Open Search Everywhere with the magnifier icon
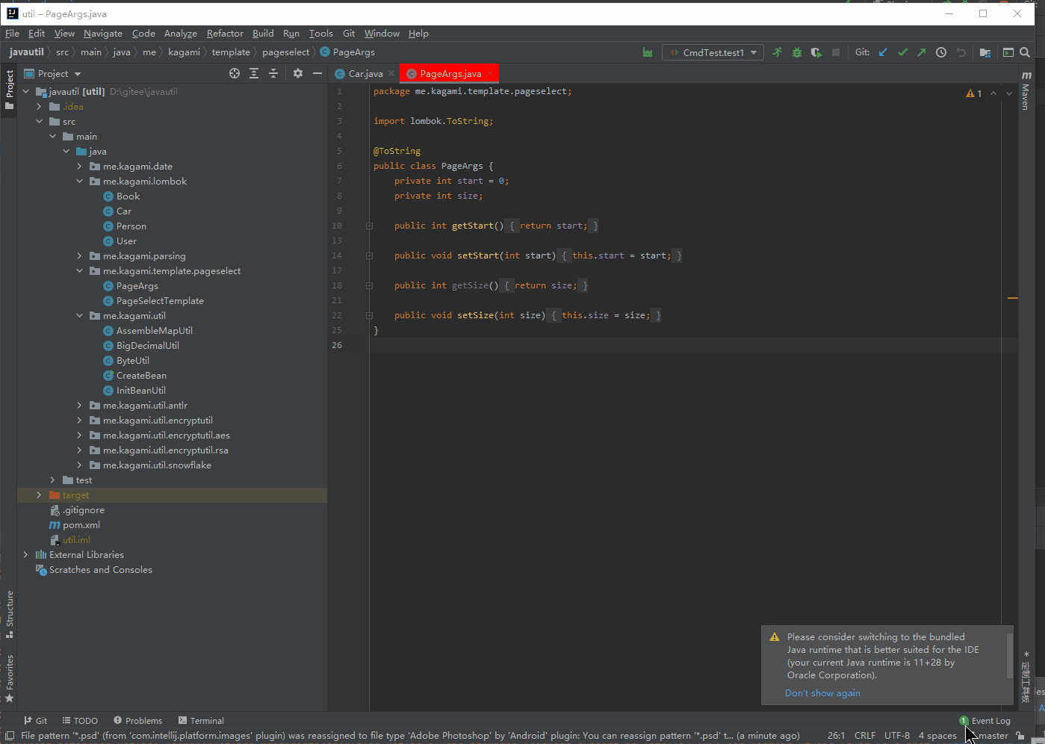This screenshot has width=1045, height=744. (1026, 52)
